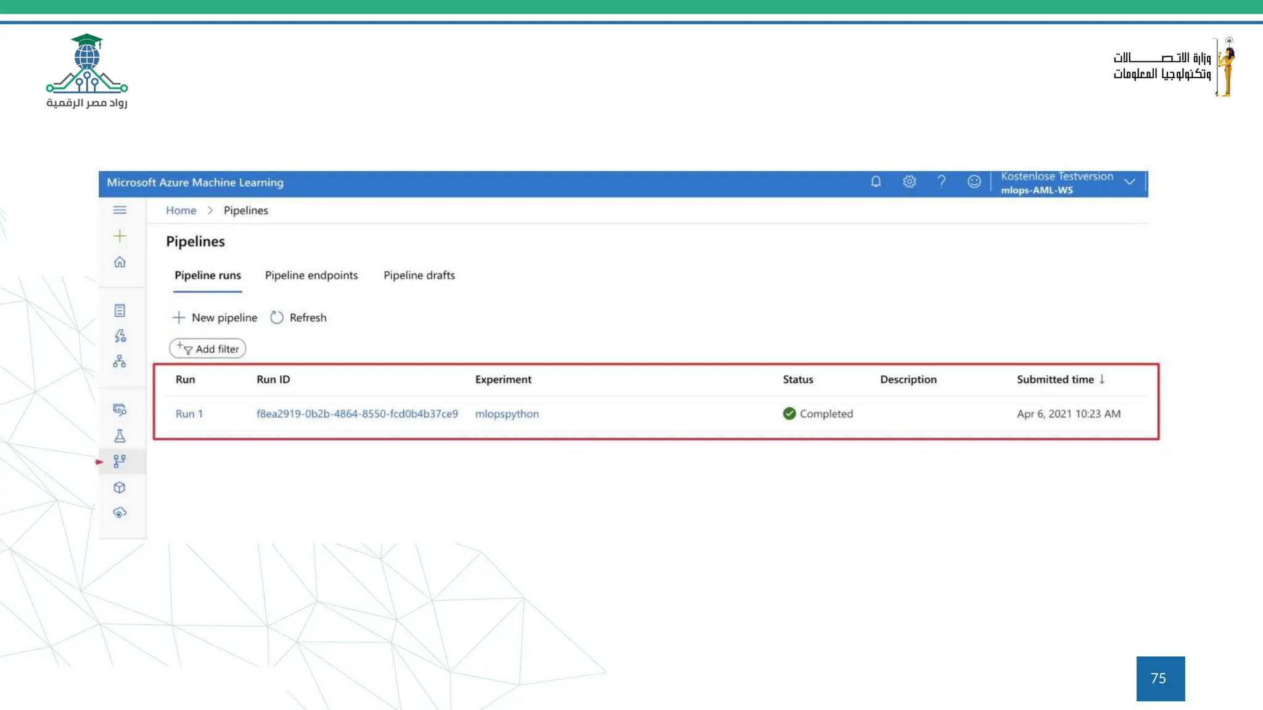The image size is (1263, 710).
Task: Open the Experiments flask icon
Action: coord(120,436)
